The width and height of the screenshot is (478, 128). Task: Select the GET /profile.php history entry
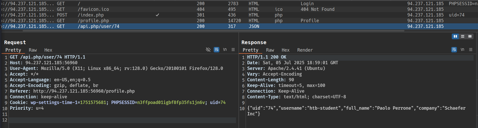pos(93,21)
